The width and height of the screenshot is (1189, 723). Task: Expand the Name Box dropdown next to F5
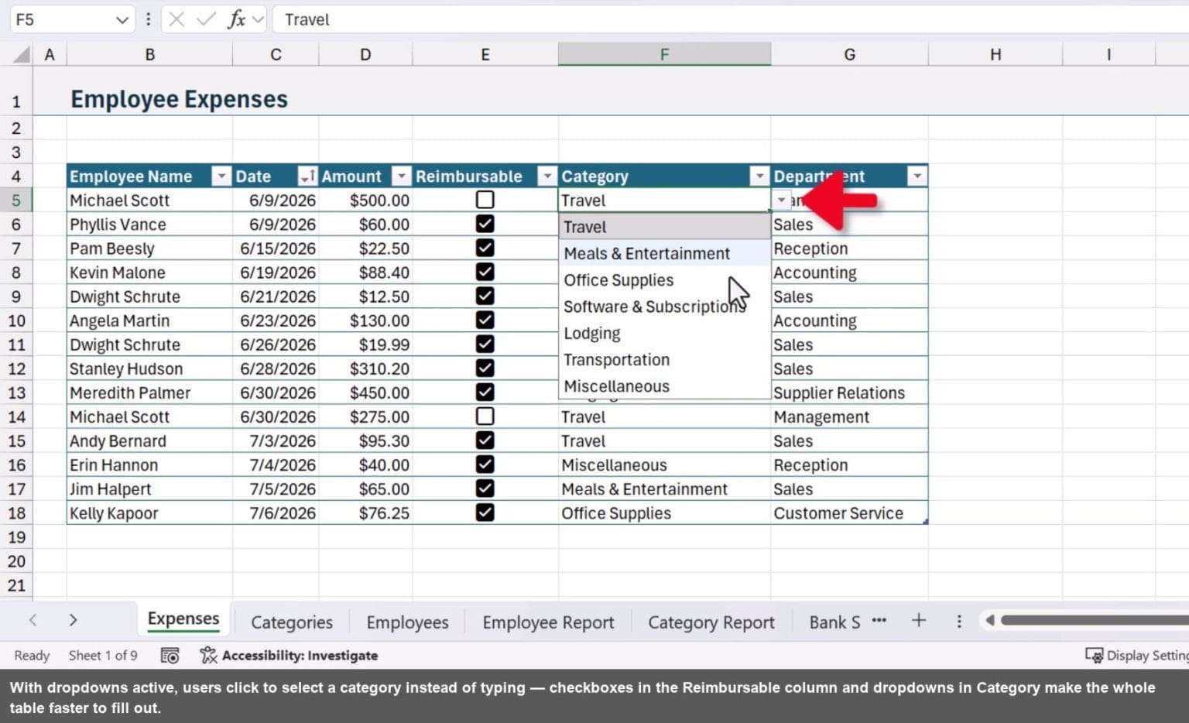(x=122, y=20)
